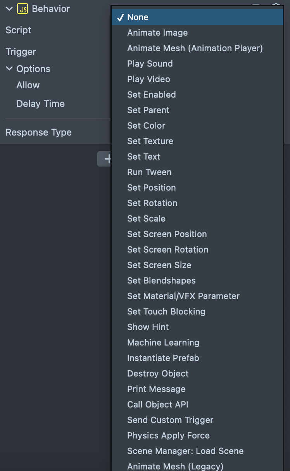Collapse the Behavior component section
This screenshot has height=471, width=290.
click(9, 9)
